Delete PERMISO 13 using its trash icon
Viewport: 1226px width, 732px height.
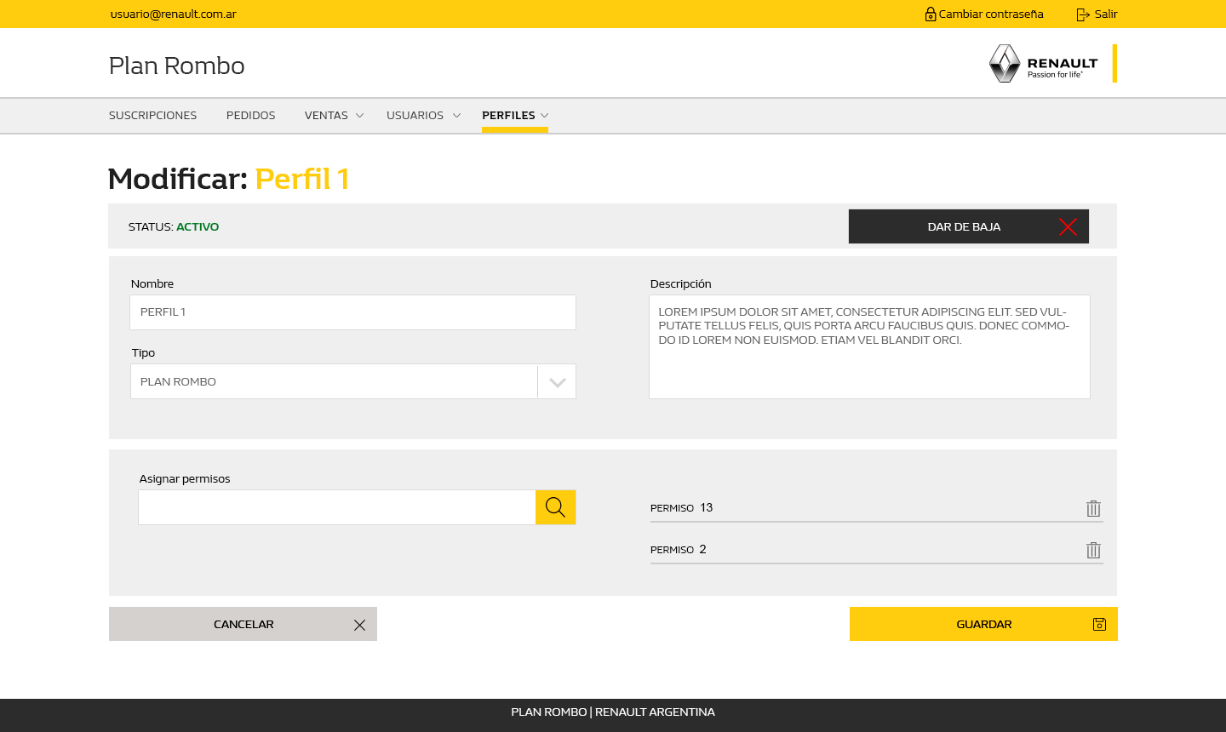[x=1093, y=507]
